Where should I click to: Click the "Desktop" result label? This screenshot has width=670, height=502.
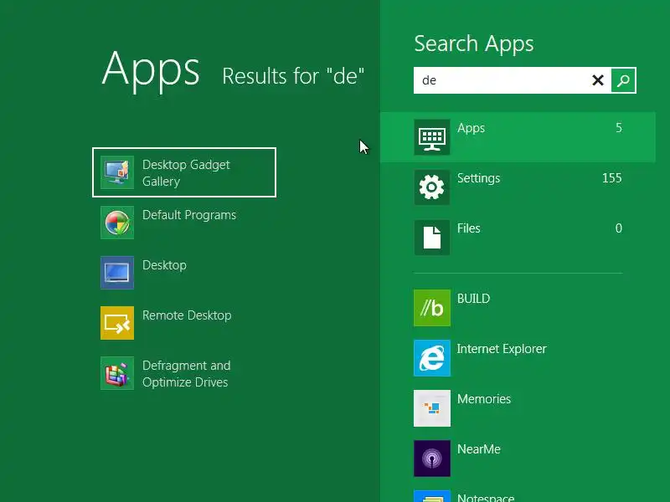[164, 265]
